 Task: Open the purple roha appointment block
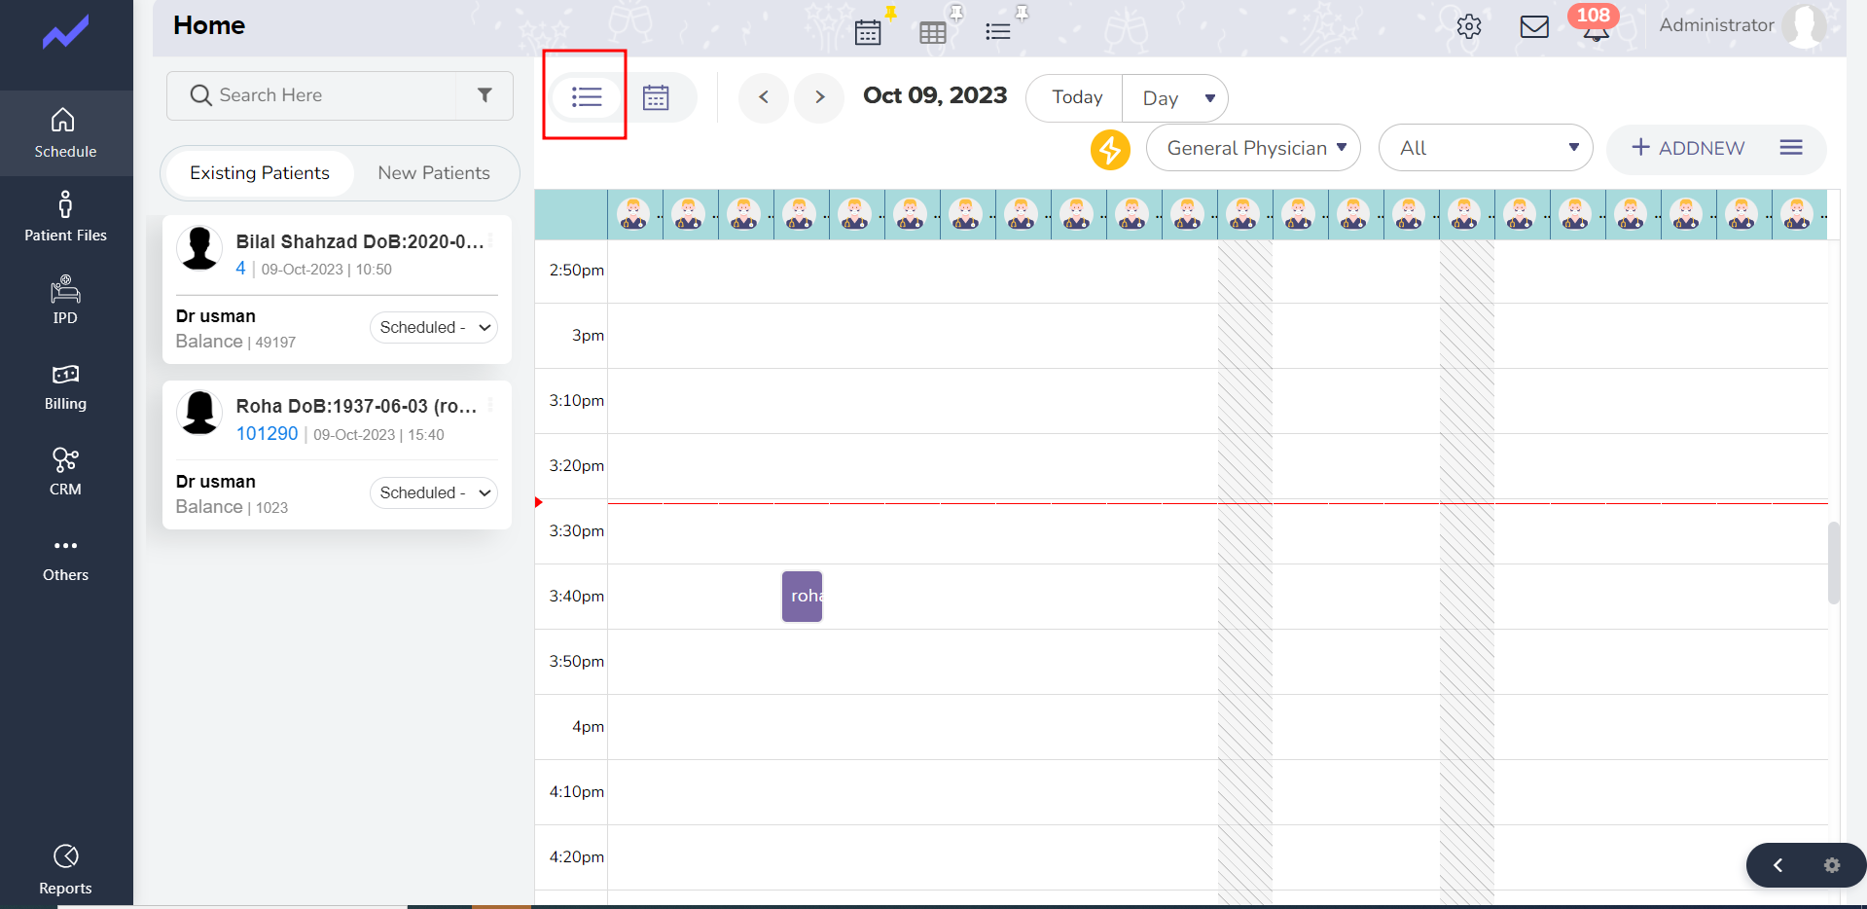point(802,597)
